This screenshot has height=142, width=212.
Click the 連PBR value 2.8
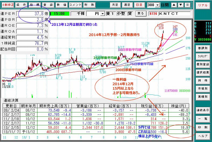point(30,20)
